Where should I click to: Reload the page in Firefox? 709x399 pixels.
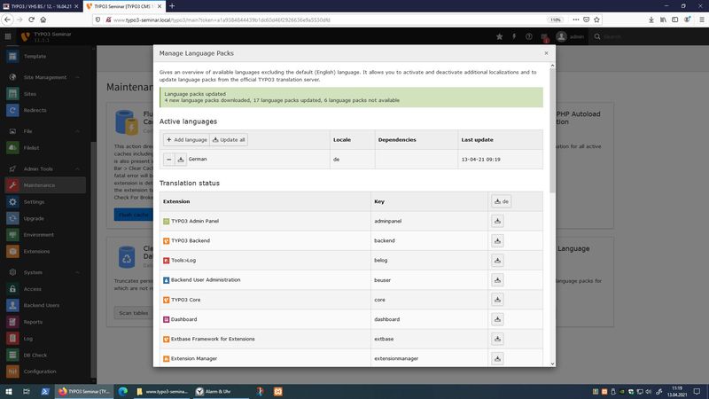(x=31, y=20)
